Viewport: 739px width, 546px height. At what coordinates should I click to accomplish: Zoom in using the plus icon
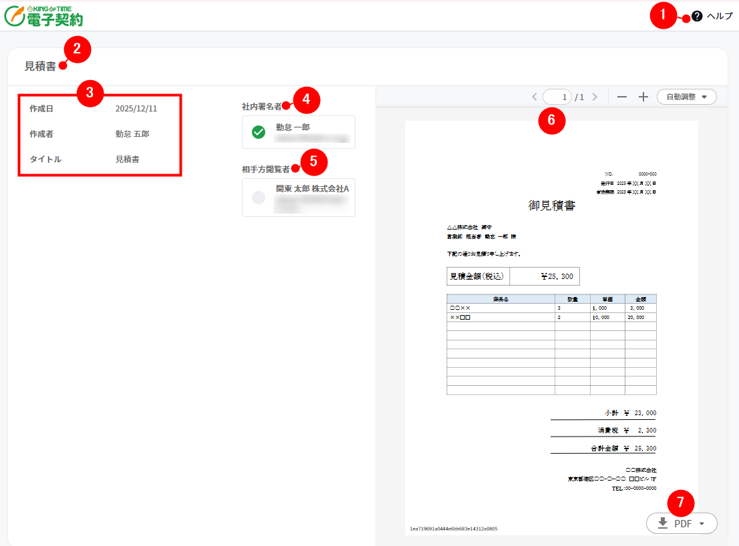(643, 97)
